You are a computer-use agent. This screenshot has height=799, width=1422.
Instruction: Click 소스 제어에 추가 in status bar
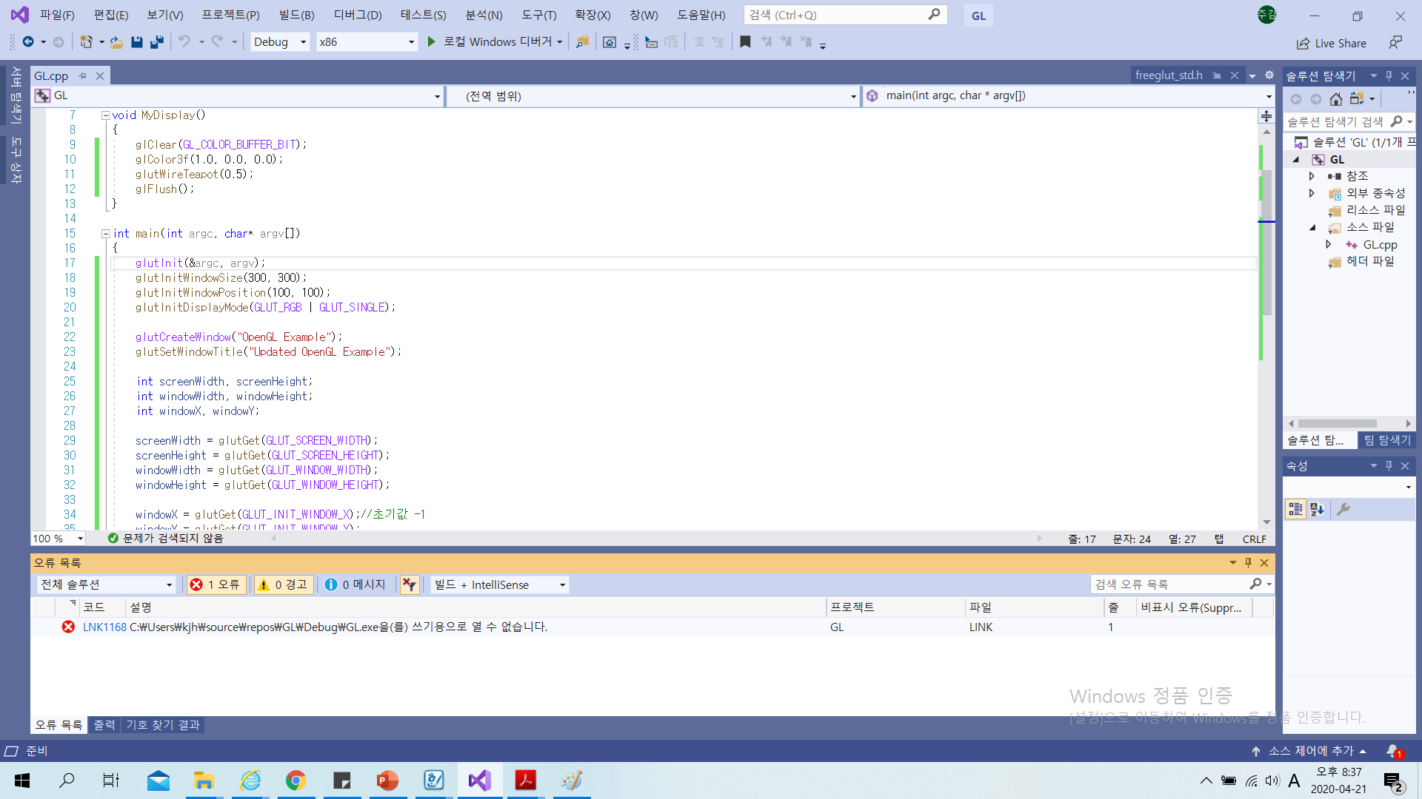point(1310,751)
